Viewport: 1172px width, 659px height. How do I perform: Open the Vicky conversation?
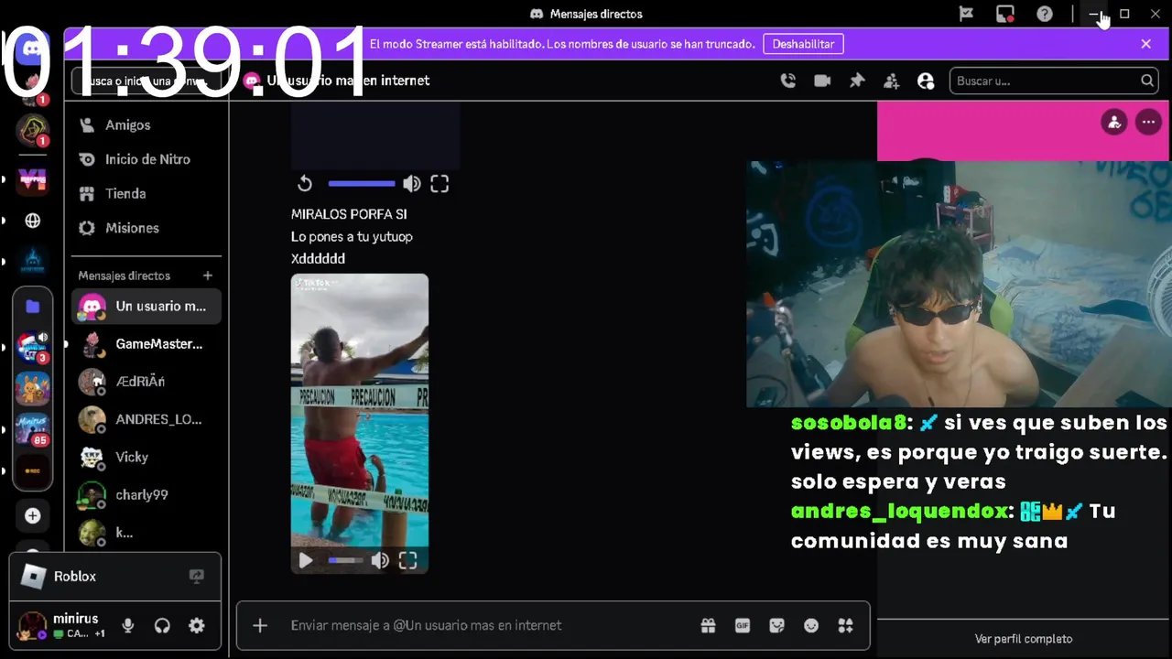[x=146, y=457]
